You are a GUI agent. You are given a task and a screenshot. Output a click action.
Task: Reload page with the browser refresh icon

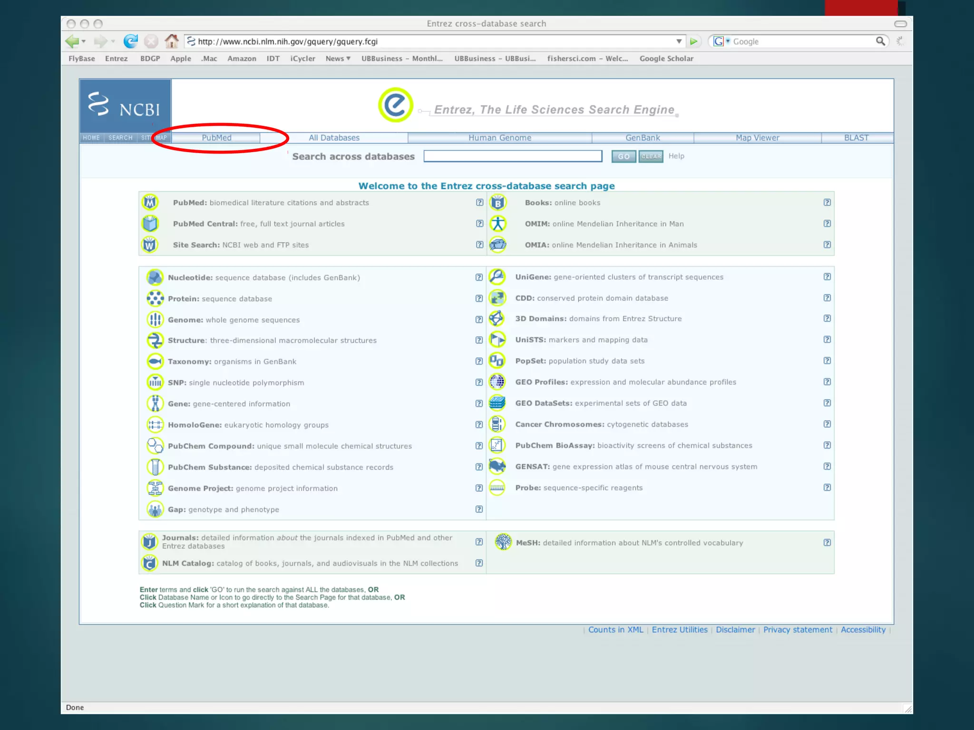click(x=130, y=41)
